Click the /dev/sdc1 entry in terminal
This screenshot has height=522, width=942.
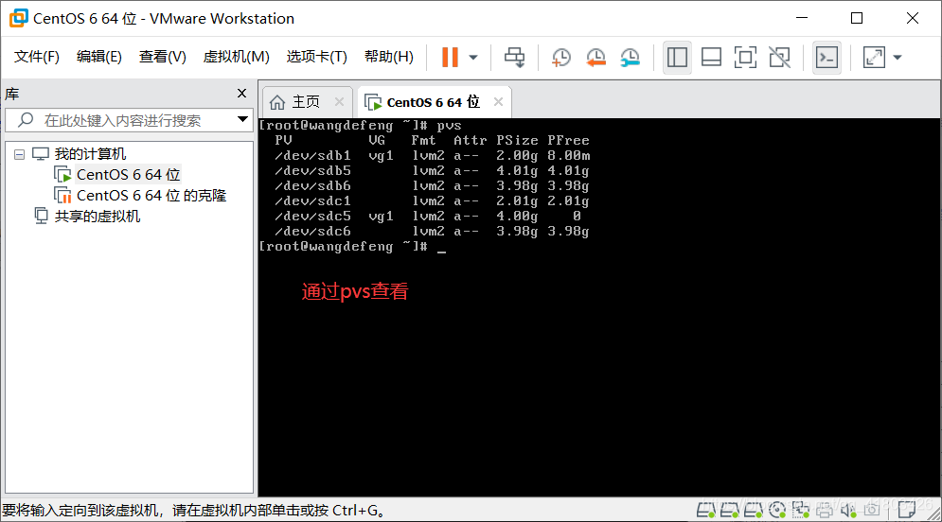coord(312,201)
